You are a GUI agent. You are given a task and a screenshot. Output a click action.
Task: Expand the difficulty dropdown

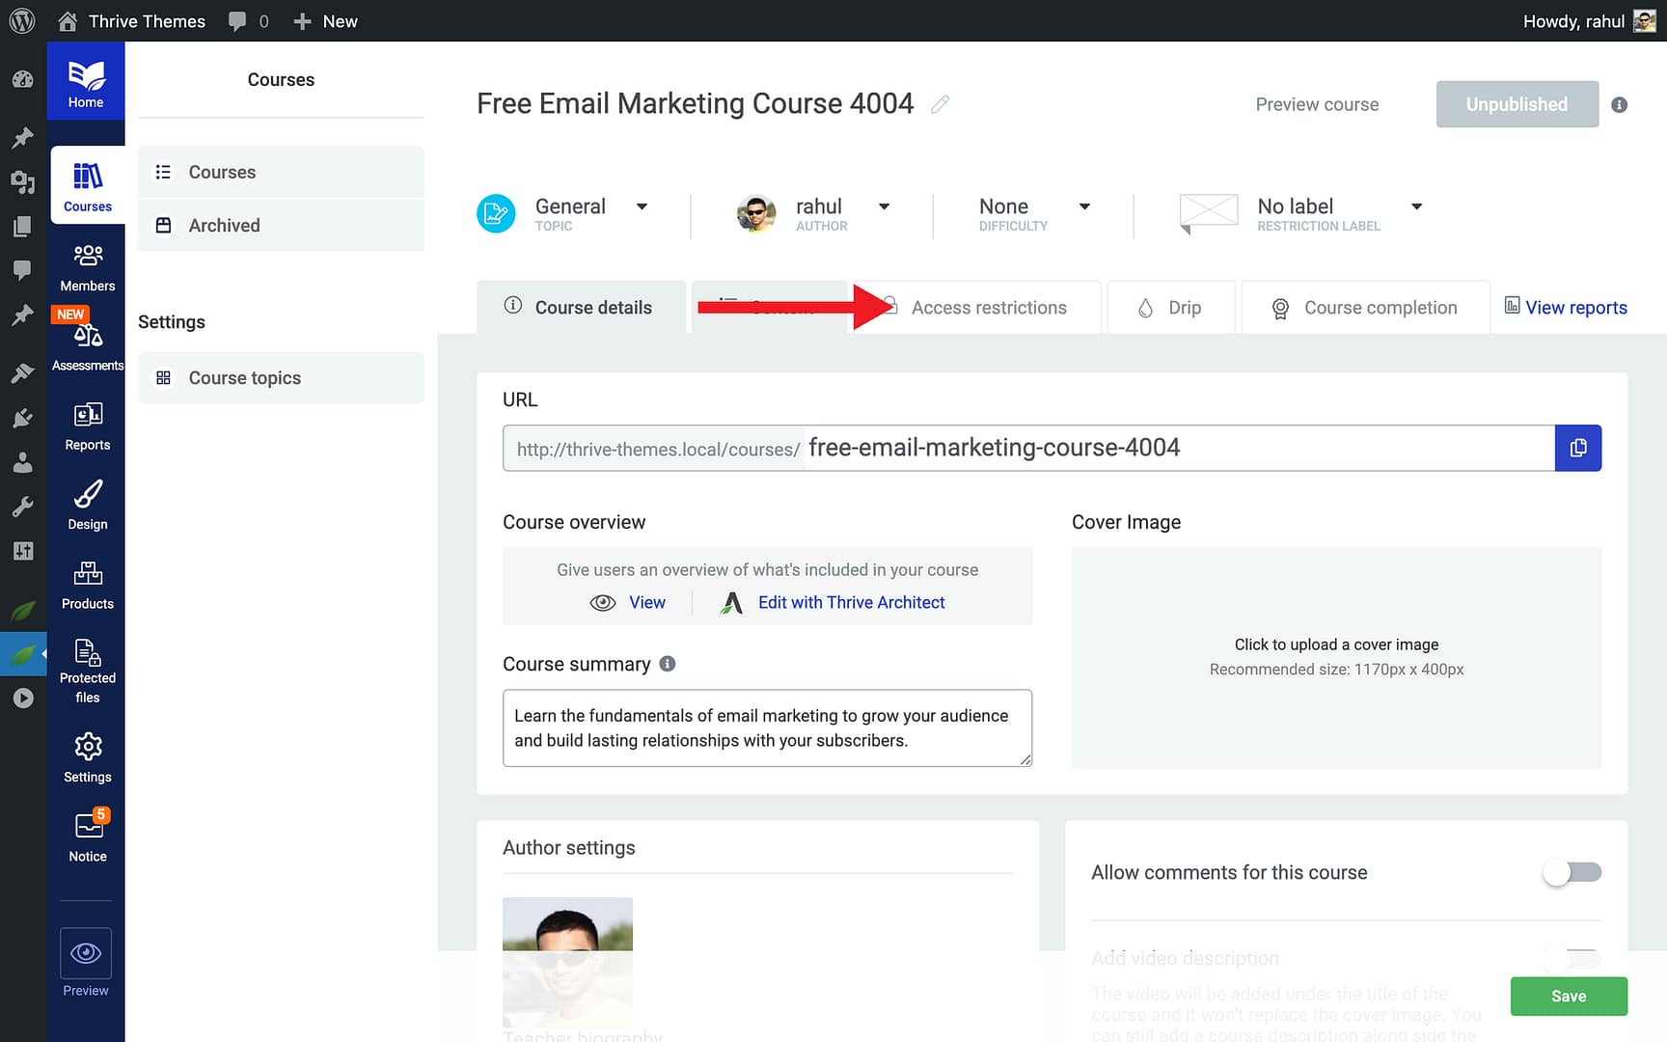[1084, 206]
